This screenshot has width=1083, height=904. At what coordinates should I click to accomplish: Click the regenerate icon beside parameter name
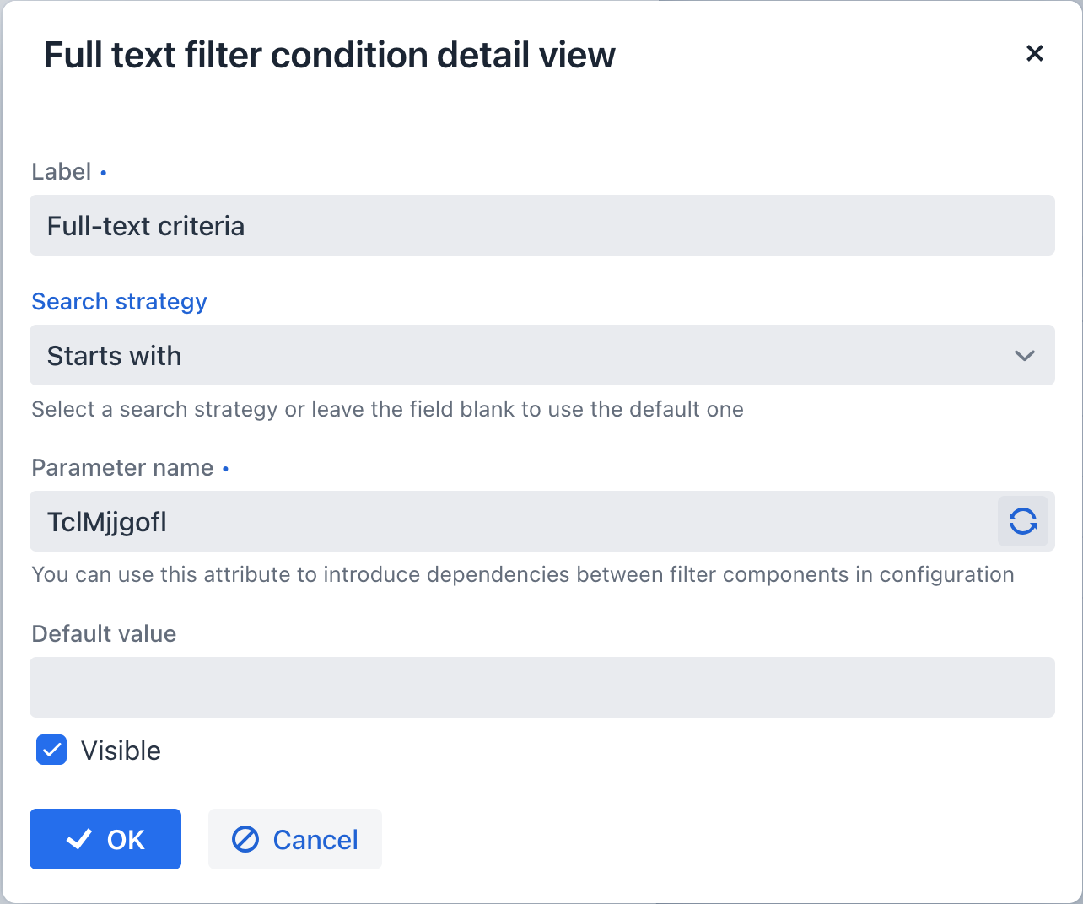coord(1022,521)
